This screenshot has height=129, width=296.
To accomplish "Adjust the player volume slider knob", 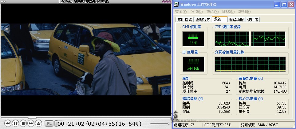I will (169, 123).
